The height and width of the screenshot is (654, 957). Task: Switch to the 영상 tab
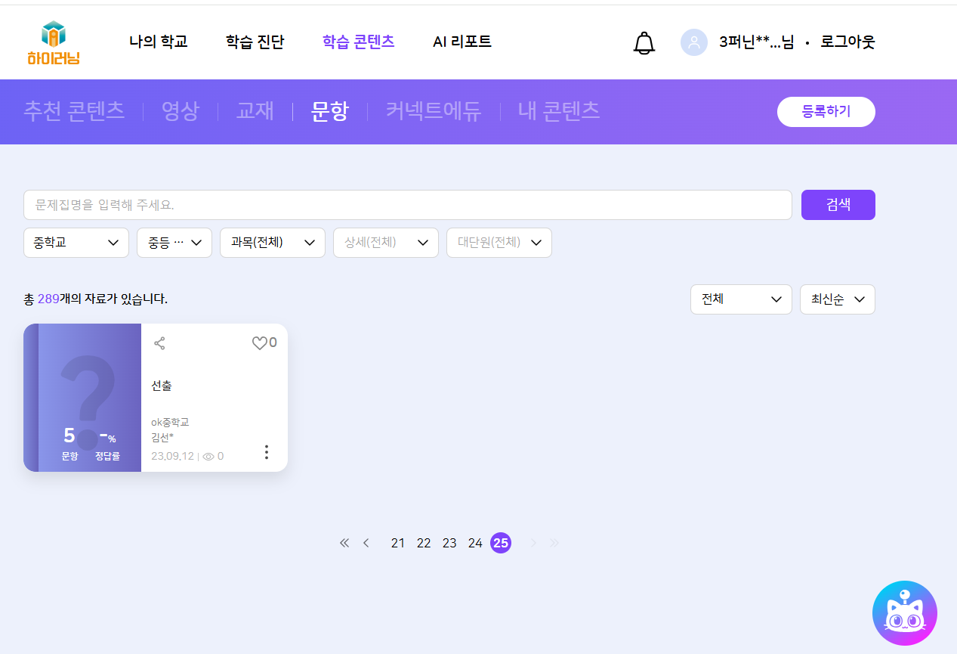coord(180,111)
